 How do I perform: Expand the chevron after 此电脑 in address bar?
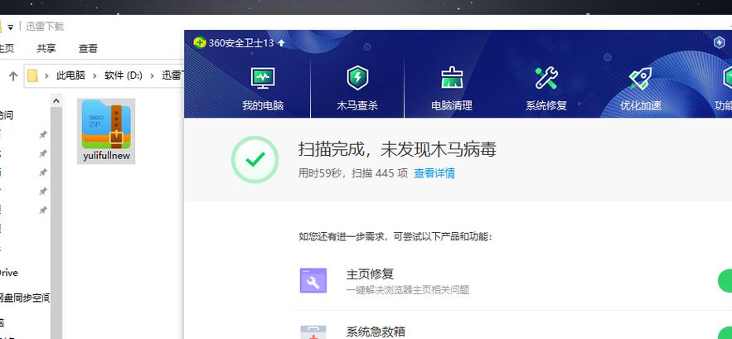pyautogui.click(x=95, y=75)
